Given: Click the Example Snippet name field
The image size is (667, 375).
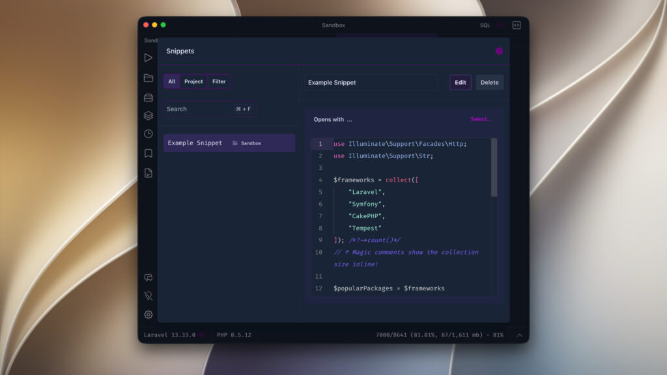Looking at the screenshot, I should 371,83.
